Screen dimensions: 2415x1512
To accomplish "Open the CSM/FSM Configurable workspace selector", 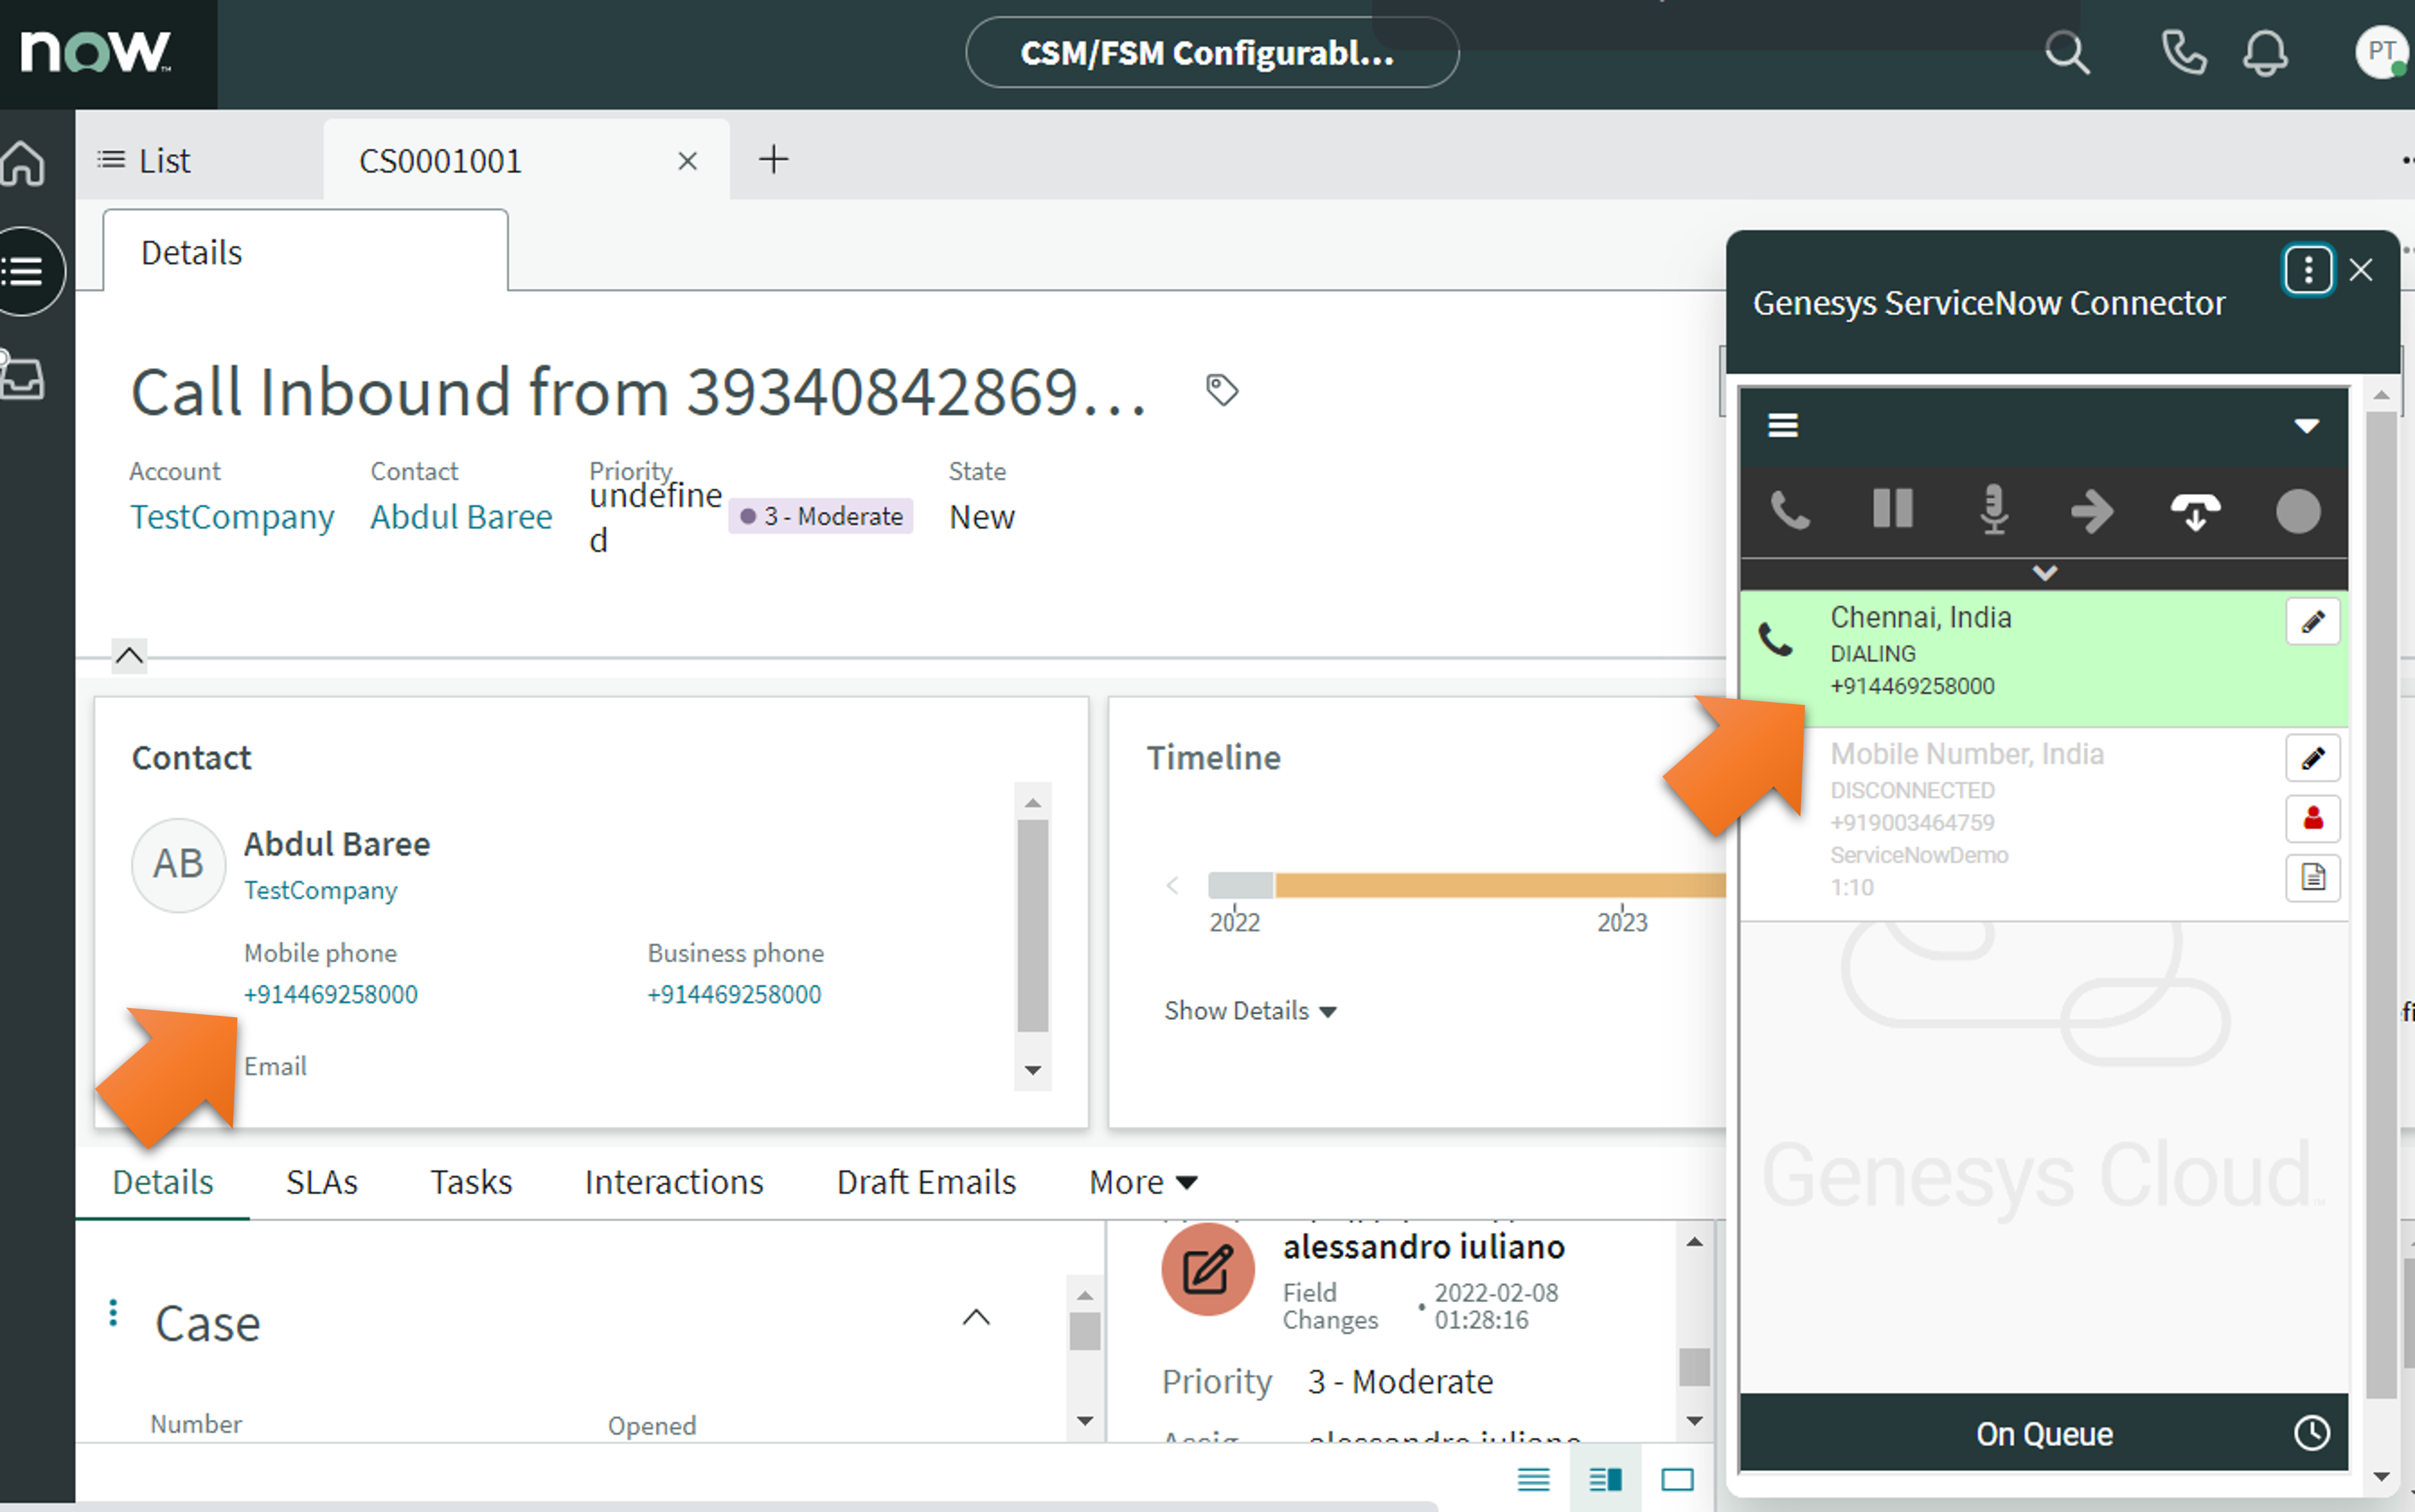I will [x=1211, y=52].
